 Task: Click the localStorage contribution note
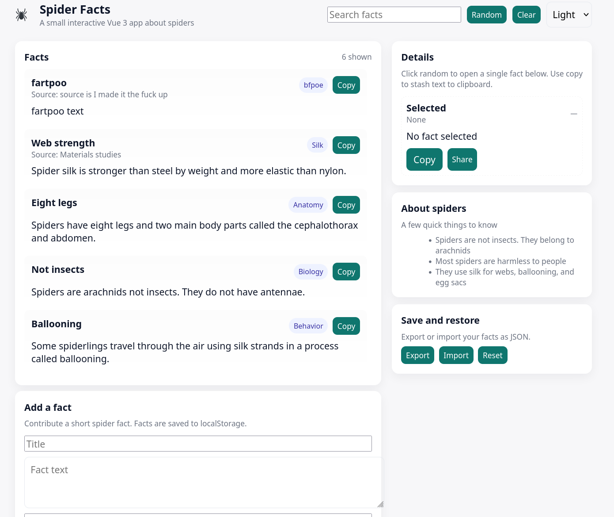click(136, 423)
